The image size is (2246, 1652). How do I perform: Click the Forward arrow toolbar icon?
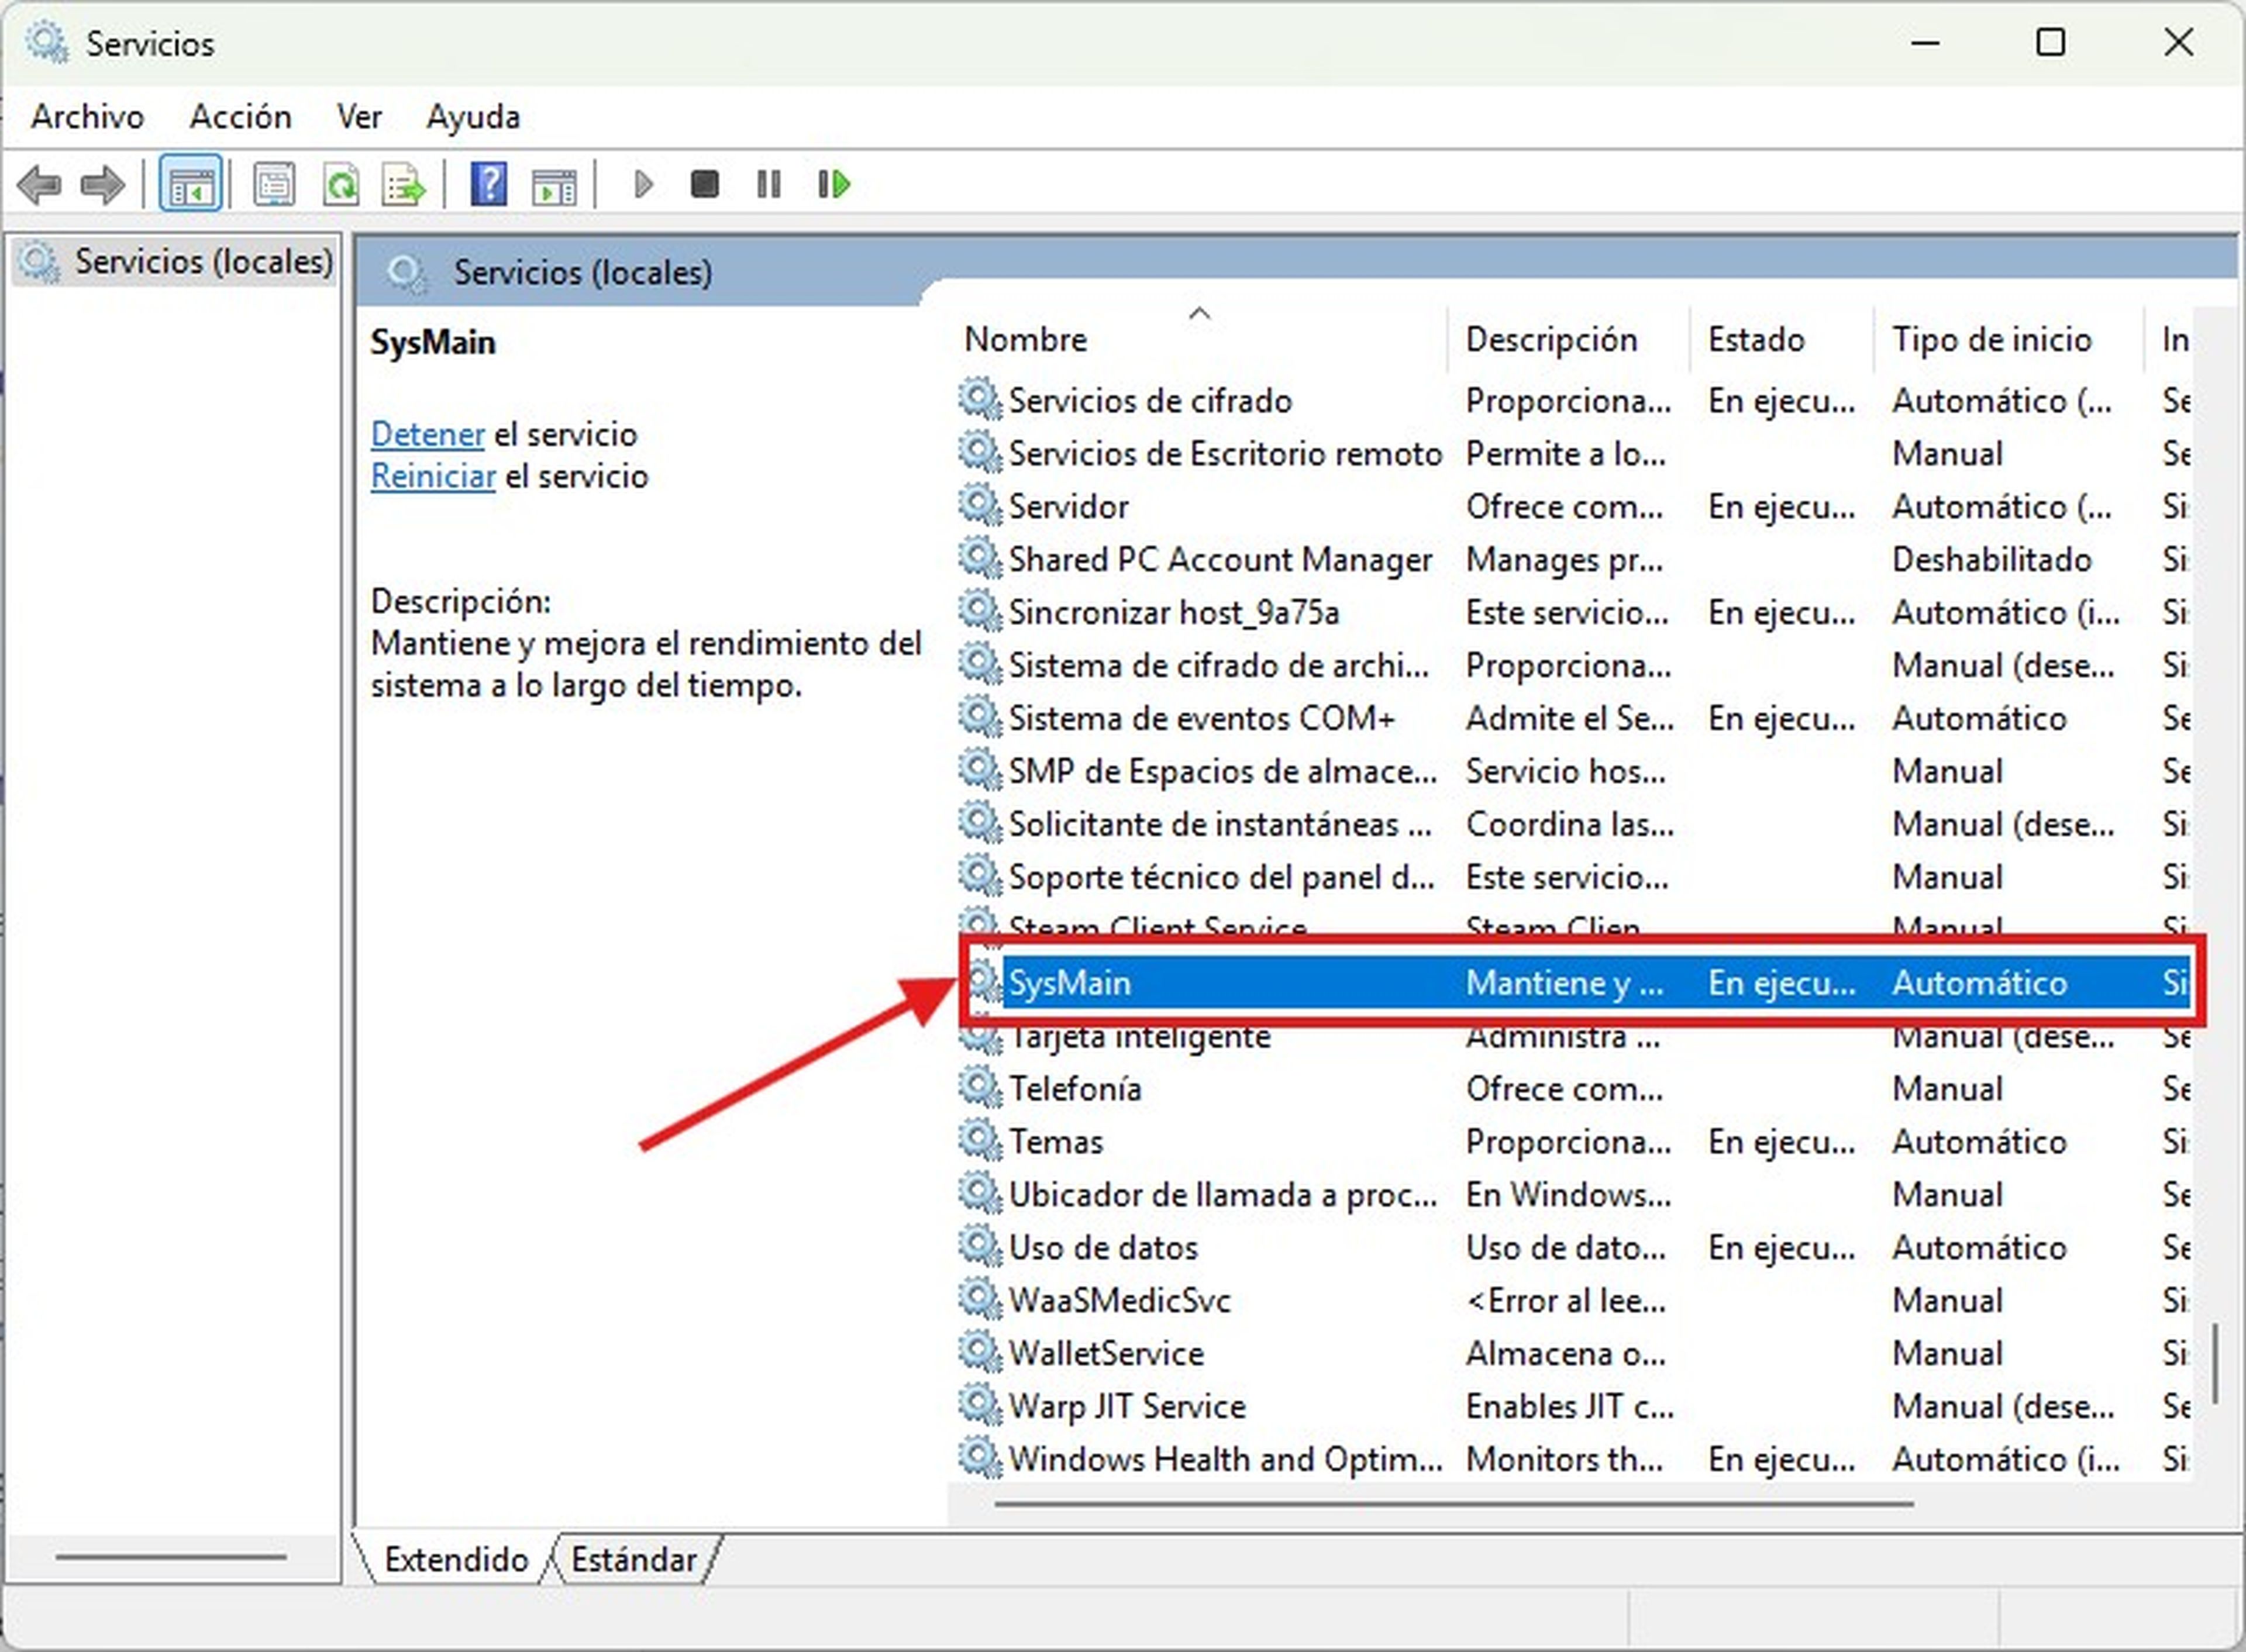[x=102, y=185]
